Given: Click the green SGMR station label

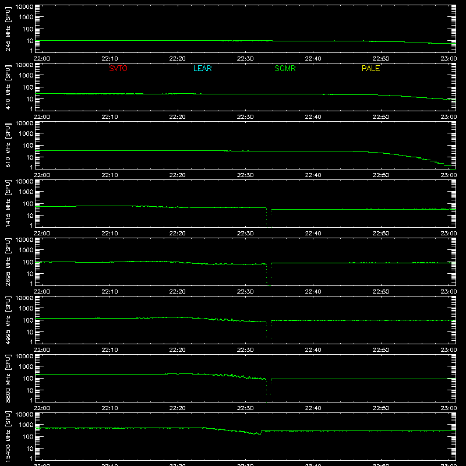Looking at the screenshot, I should 285,68.
